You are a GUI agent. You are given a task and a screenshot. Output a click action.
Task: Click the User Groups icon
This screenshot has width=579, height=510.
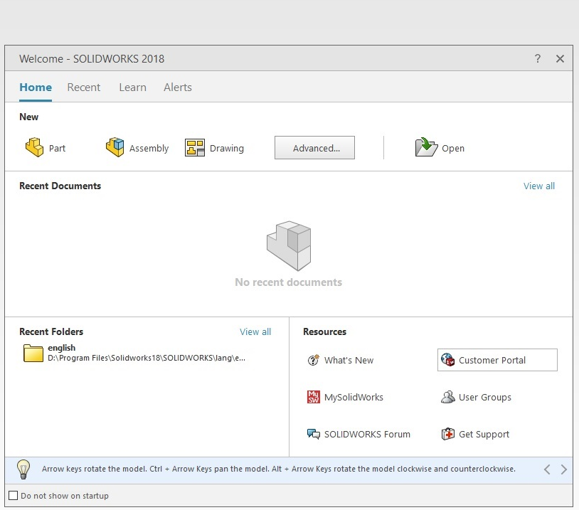point(448,397)
